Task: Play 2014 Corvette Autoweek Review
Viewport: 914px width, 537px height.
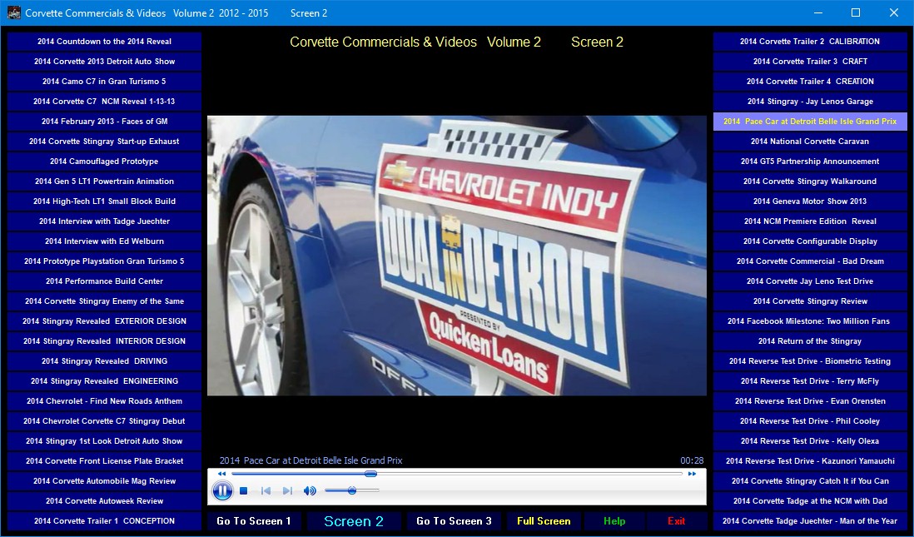Action: [104, 501]
